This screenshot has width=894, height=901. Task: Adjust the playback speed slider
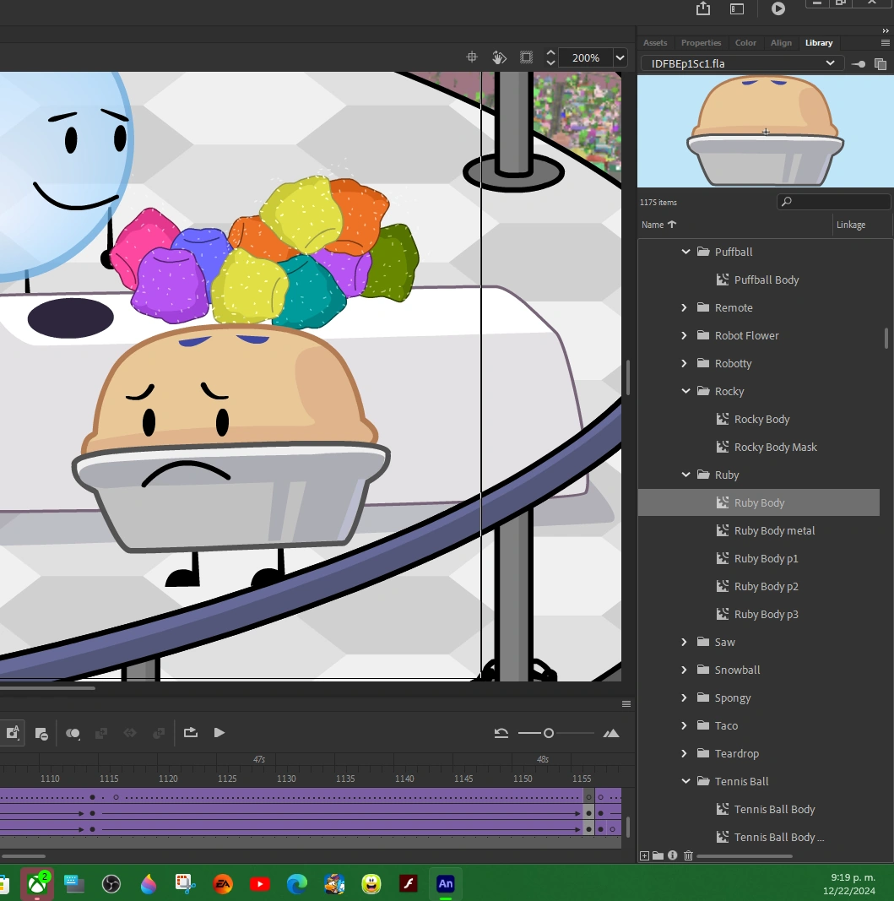pyautogui.click(x=549, y=733)
